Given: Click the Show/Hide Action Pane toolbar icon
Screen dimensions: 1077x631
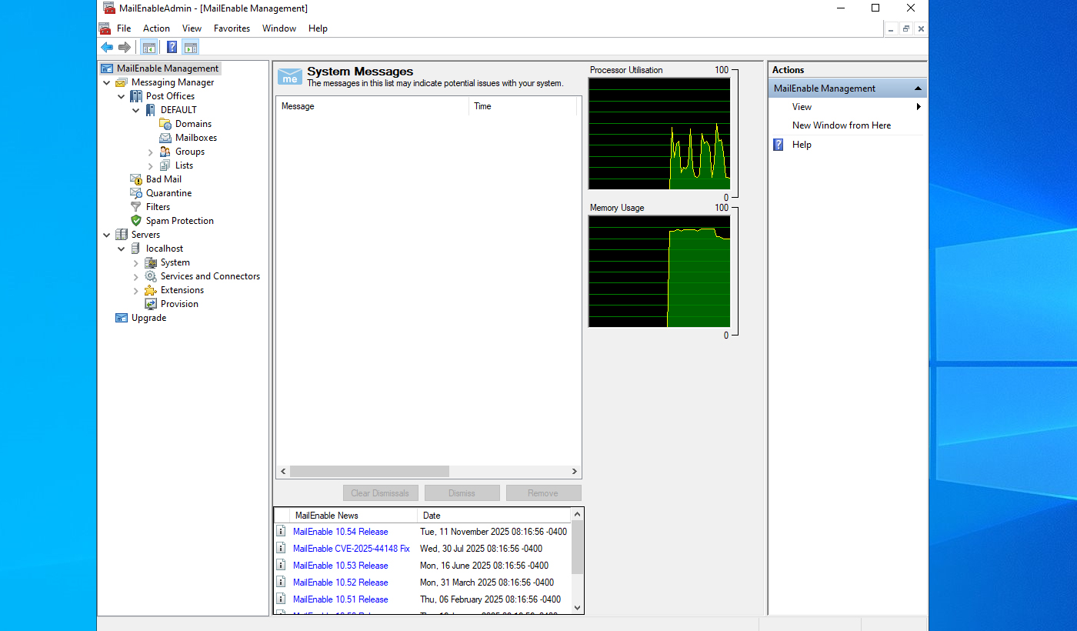Looking at the screenshot, I should 191,48.
